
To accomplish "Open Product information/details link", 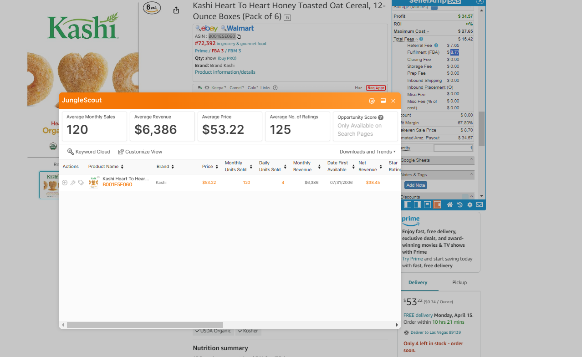I will (225, 72).
